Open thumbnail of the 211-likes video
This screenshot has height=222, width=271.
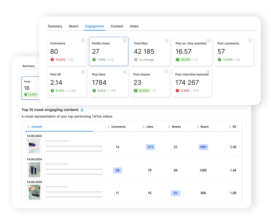click(x=34, y=146)
